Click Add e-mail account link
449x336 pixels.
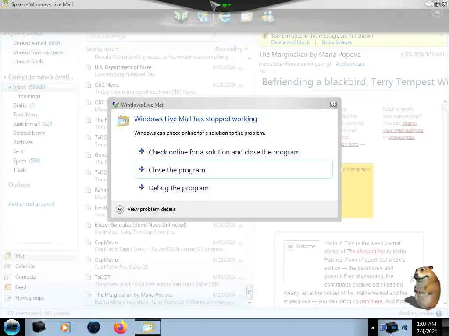(x=31, y=204)
